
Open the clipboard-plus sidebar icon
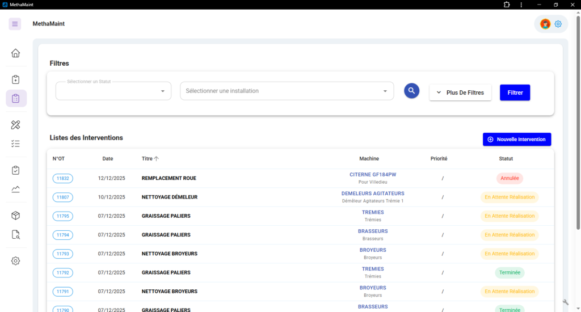pyautogui.click(x=16, y=79)
